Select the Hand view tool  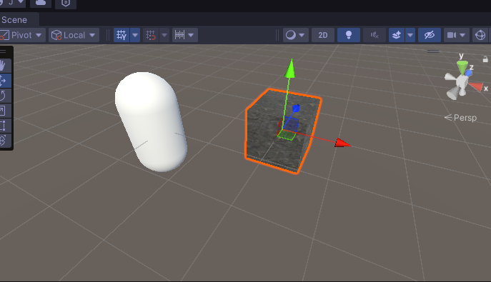click(4, 66)
